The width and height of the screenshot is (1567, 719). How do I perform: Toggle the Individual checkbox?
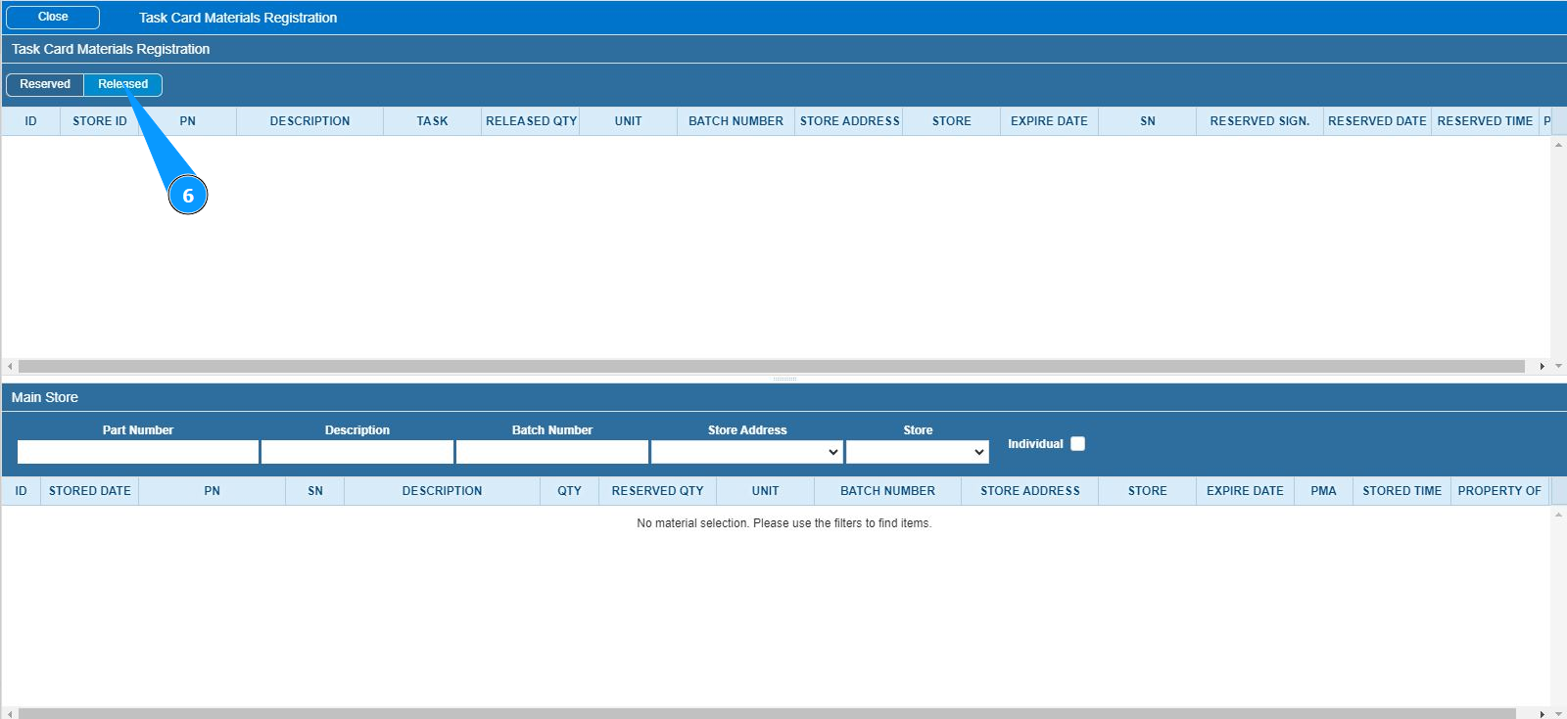[1077, 444]
